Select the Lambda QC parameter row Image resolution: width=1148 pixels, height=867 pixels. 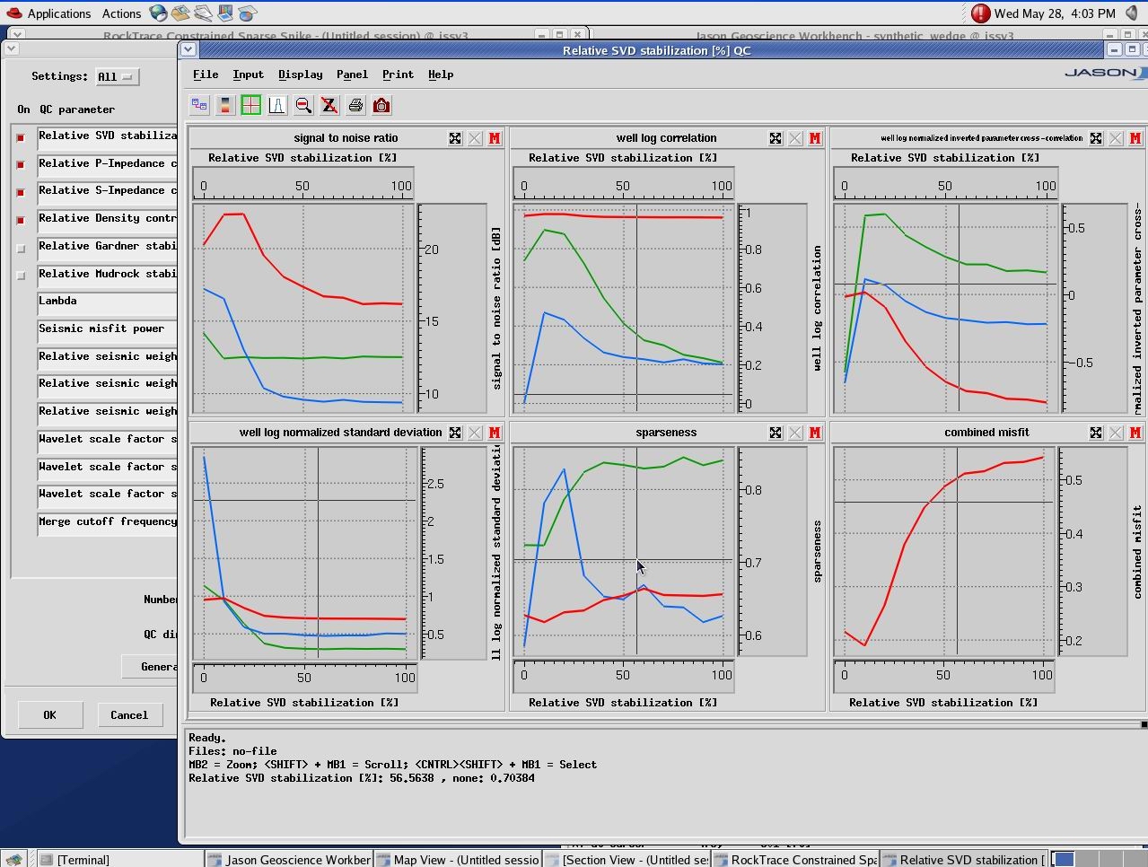[108, 303]
